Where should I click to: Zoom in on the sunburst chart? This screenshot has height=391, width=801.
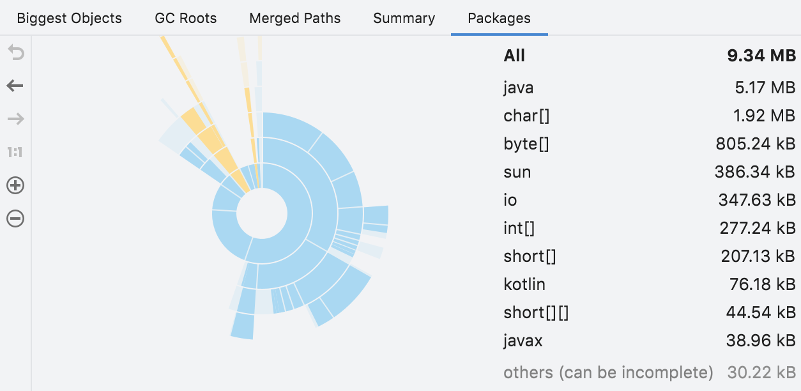tap(15, 185)
